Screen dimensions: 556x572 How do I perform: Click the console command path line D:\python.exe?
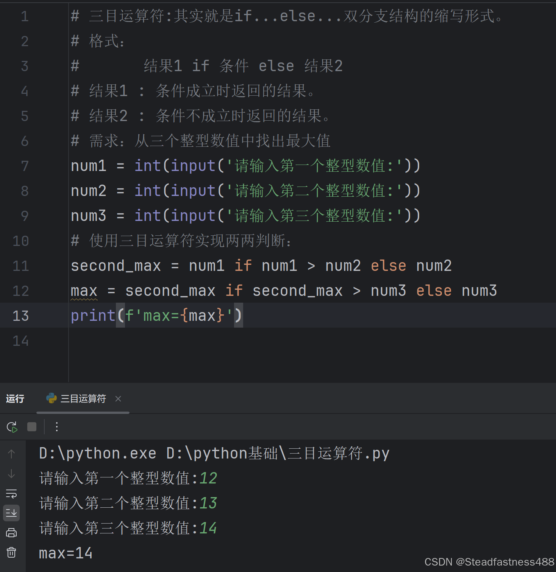click(214, 453)
